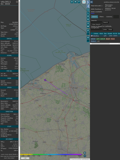Select the VALOR11 row in aircraft table
Screen dimensions: 120x160
click(x=105, y=36)
